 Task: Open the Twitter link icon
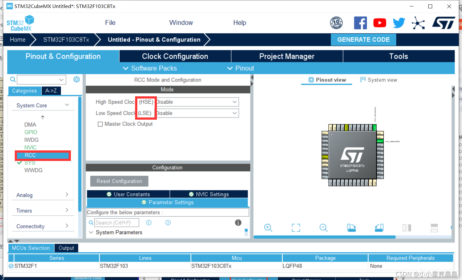click(x=399, y=23)
